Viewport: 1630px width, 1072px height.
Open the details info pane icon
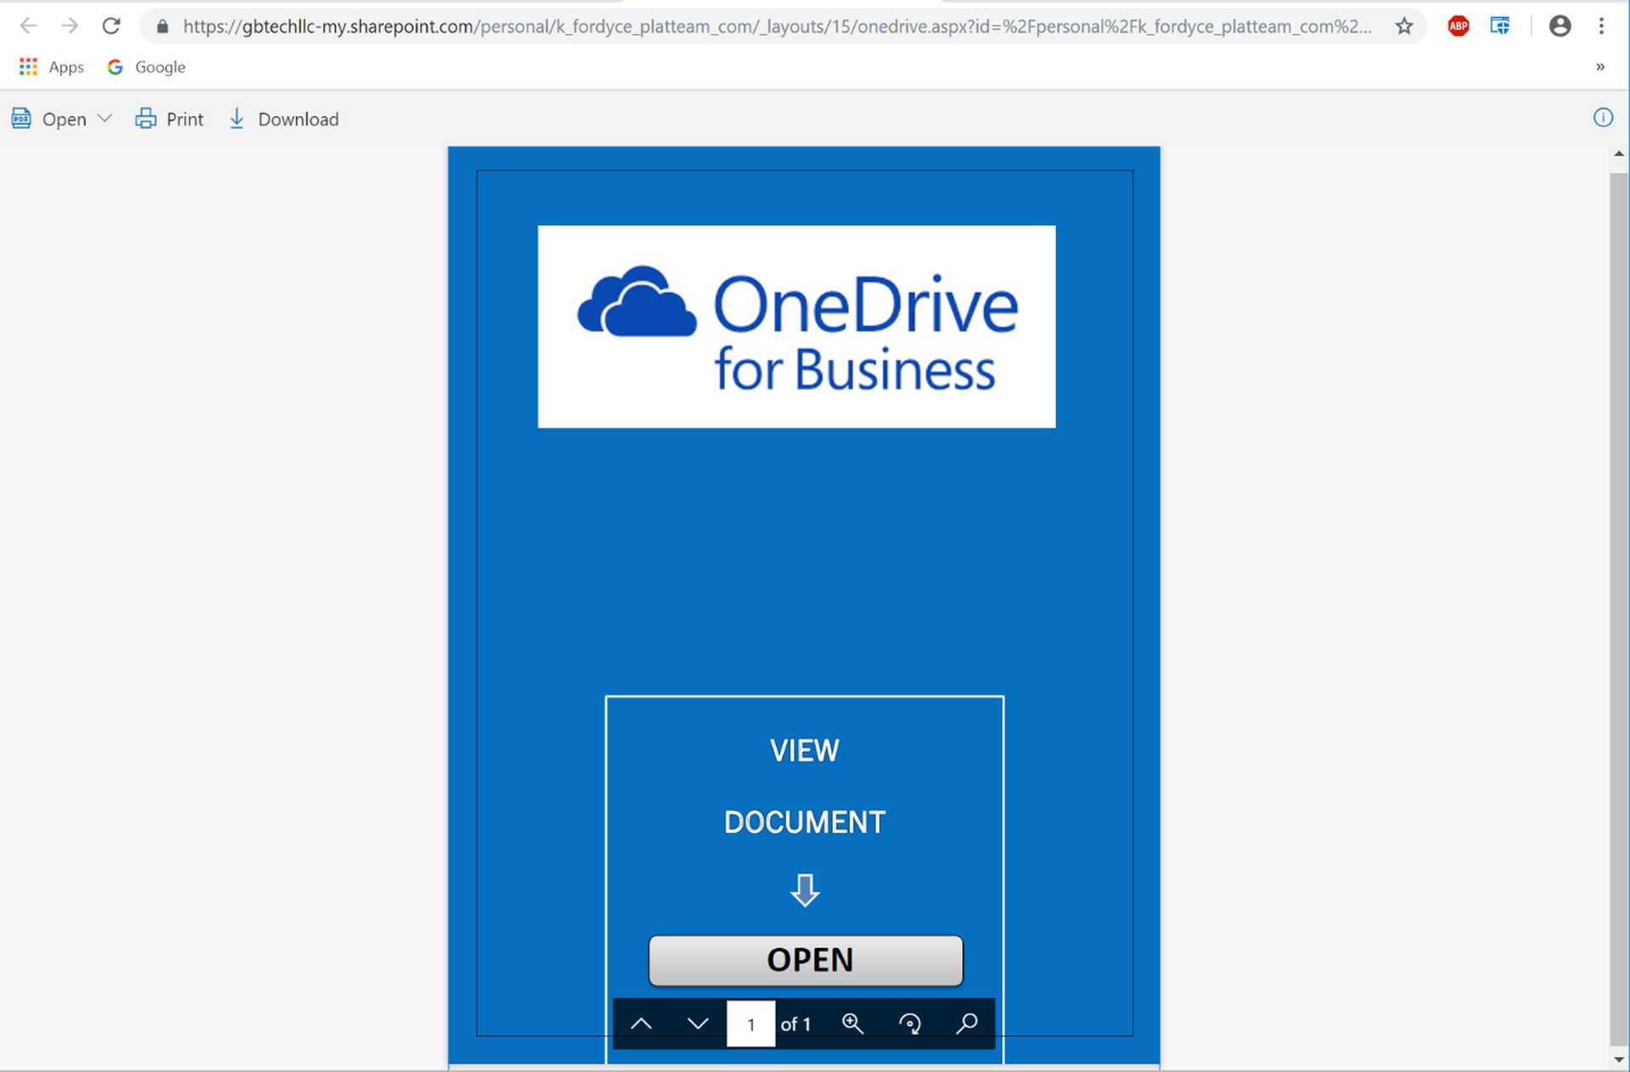[1603, 118]
